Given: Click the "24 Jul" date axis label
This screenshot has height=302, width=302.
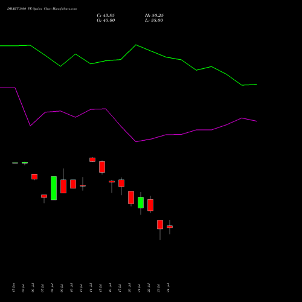Looking at the screenshot, I should 168,288.
